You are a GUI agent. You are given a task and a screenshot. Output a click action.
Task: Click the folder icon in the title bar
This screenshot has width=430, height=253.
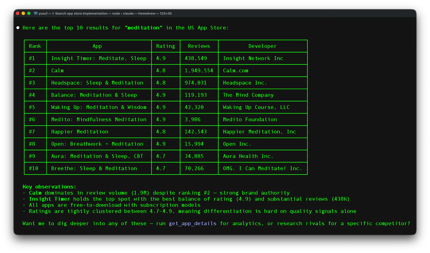35,13
